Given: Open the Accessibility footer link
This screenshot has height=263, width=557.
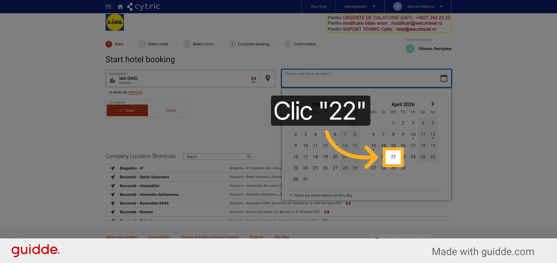Looking at the screenshot, I should coord(159,237).
